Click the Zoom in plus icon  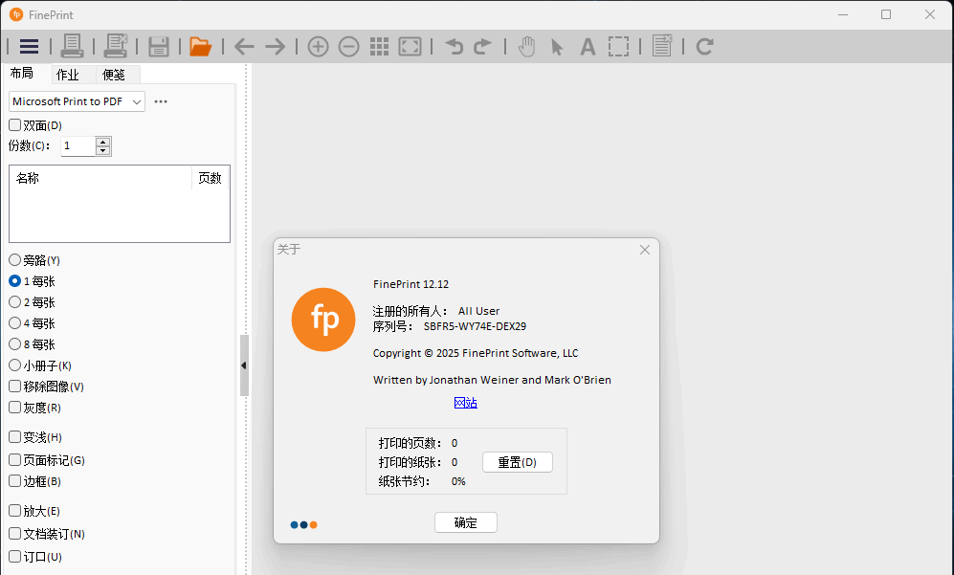[x=318, y=46]
